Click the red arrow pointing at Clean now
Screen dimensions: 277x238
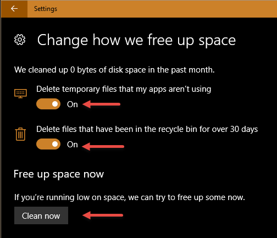(103, 215)
